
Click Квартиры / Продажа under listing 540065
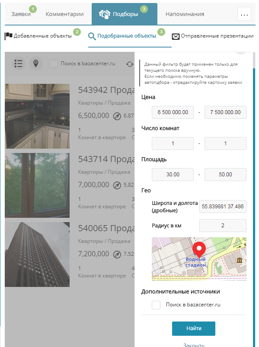tap(104, 241)
